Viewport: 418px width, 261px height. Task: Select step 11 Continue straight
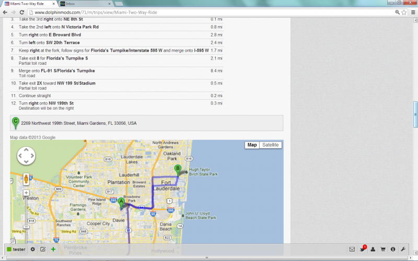click(117, 96)
